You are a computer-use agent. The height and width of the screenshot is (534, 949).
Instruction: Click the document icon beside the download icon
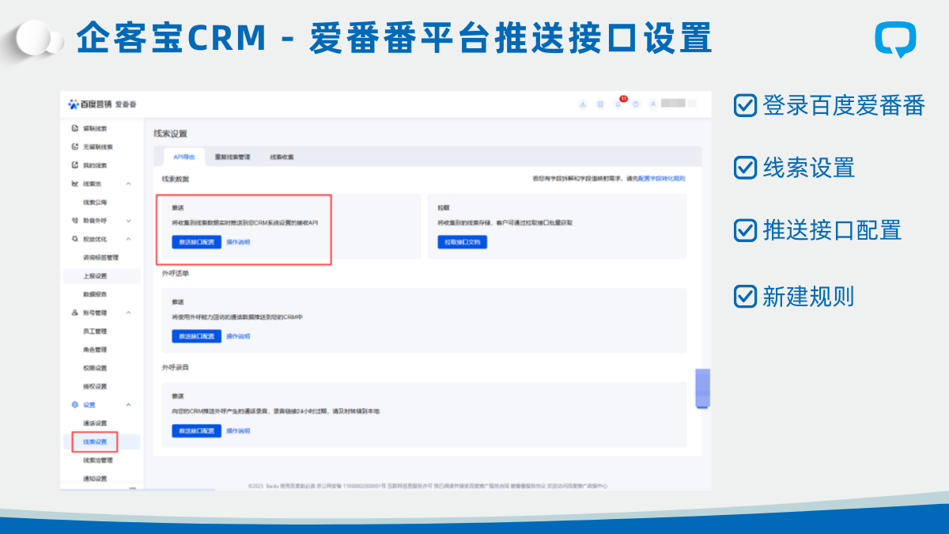600,104
